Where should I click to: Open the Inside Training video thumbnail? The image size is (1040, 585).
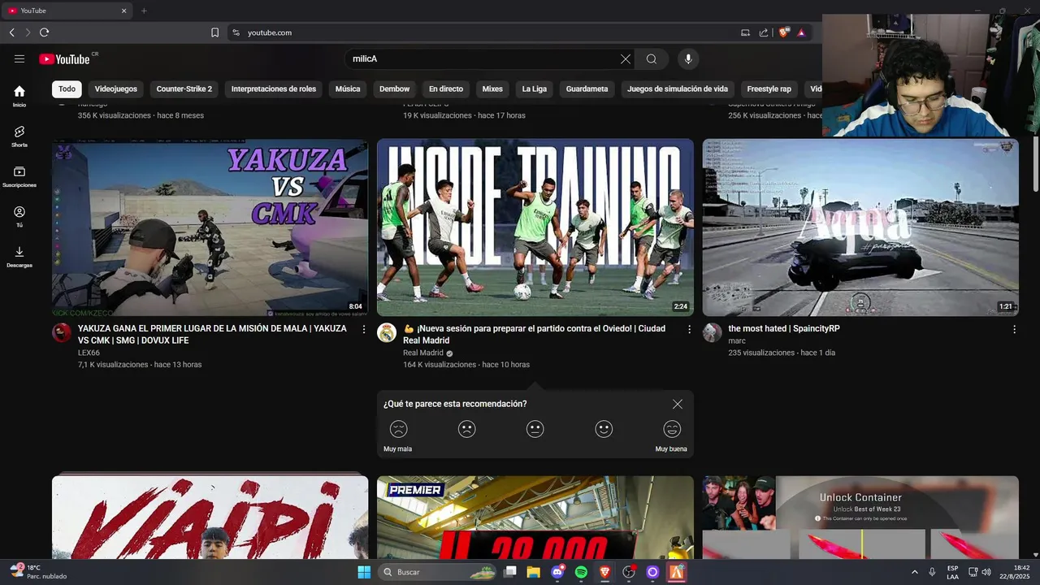[x=535, y=227]
